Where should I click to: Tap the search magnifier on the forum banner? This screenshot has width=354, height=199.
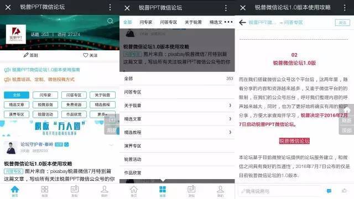pos(110,21)
